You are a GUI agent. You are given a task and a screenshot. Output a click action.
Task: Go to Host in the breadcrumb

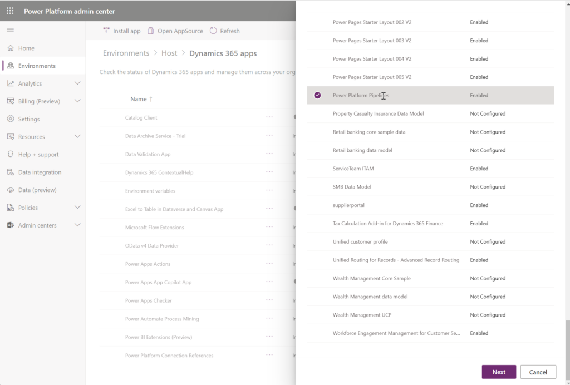pos(169,53)
